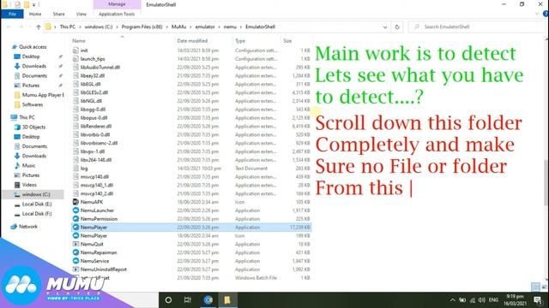Click File Explorer taskbar button
Screen dimensions: 549x308
point(227,300)
